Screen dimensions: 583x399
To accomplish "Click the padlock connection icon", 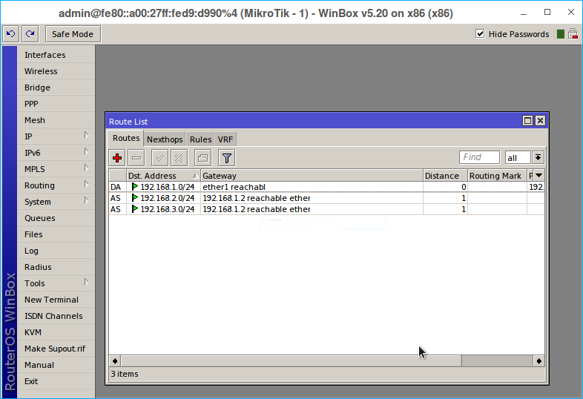I will [x=573, y=34].
